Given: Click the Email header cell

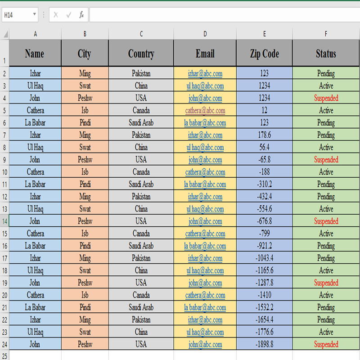Looking at the screenshot, I should (x=205, y=54).
